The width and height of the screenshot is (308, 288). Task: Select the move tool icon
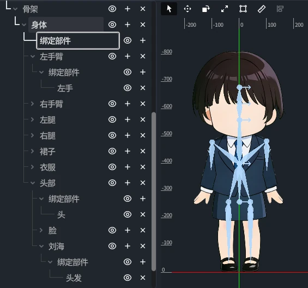coord(188,9)
